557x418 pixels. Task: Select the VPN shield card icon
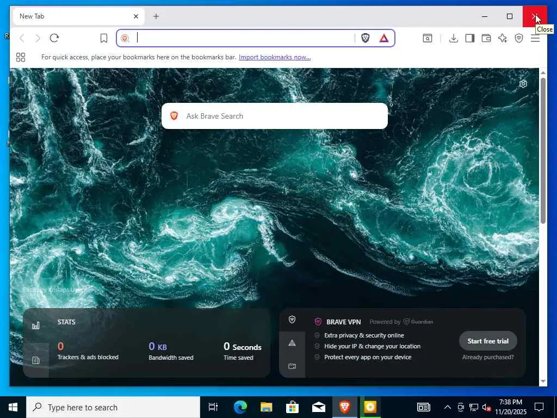point(292,319)
